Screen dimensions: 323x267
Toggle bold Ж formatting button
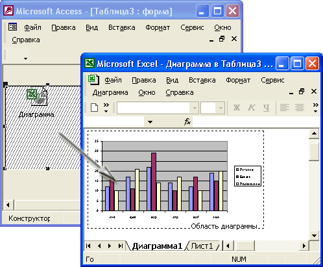(x=237, y=108)
